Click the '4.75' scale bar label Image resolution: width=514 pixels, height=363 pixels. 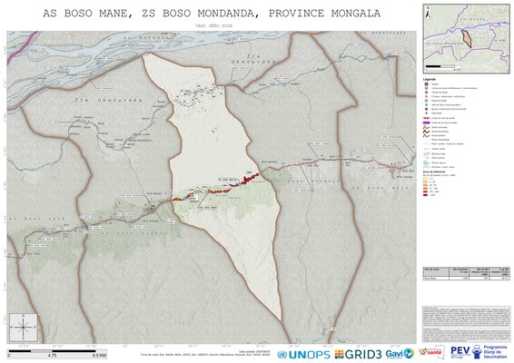coord(53,355)
